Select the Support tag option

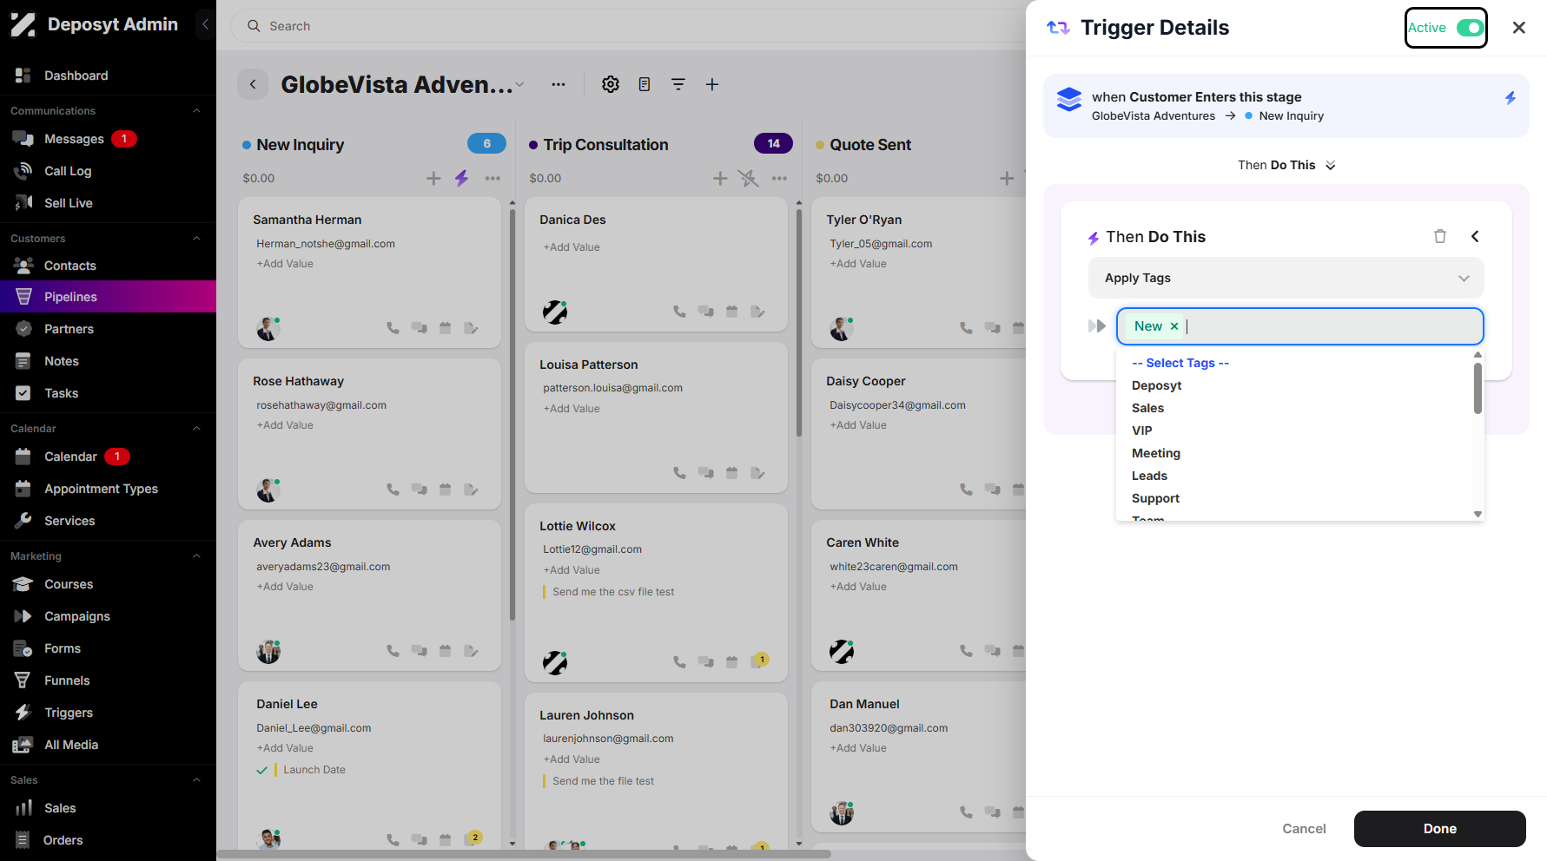[1155, 498]
